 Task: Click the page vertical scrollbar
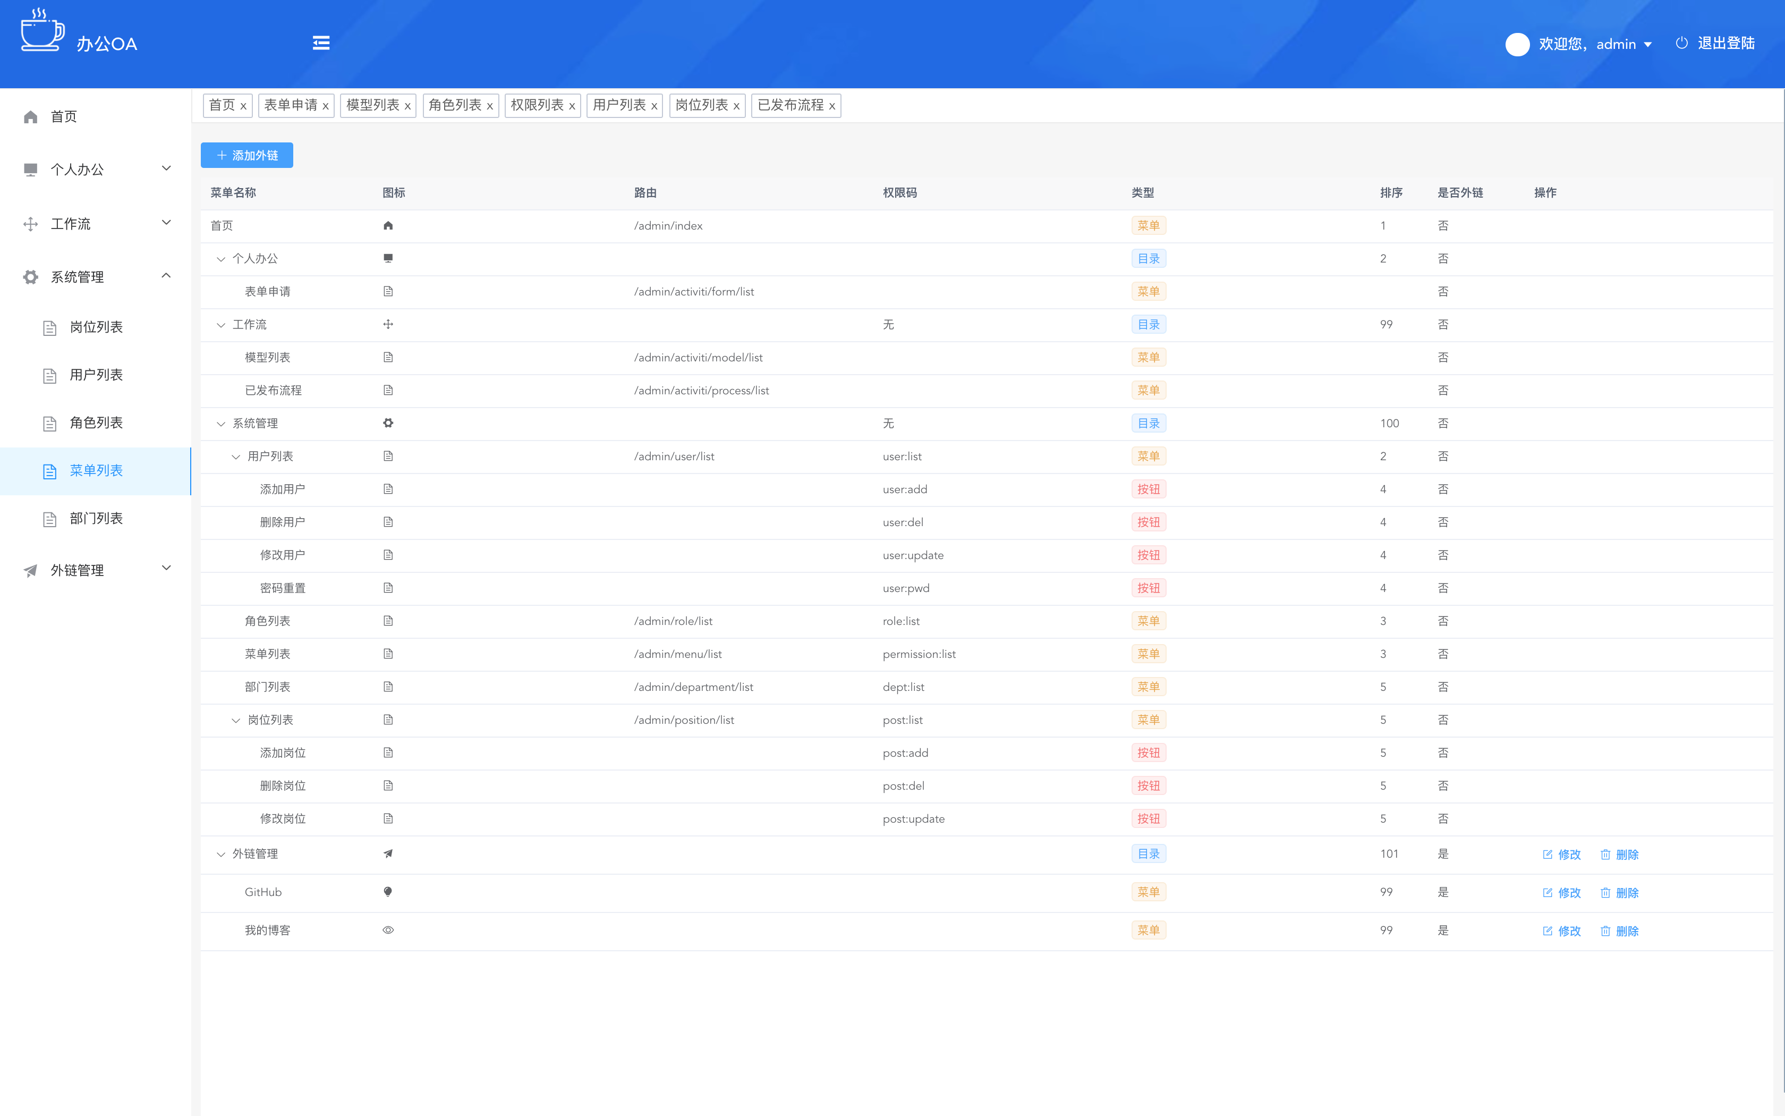(1783, 590)
